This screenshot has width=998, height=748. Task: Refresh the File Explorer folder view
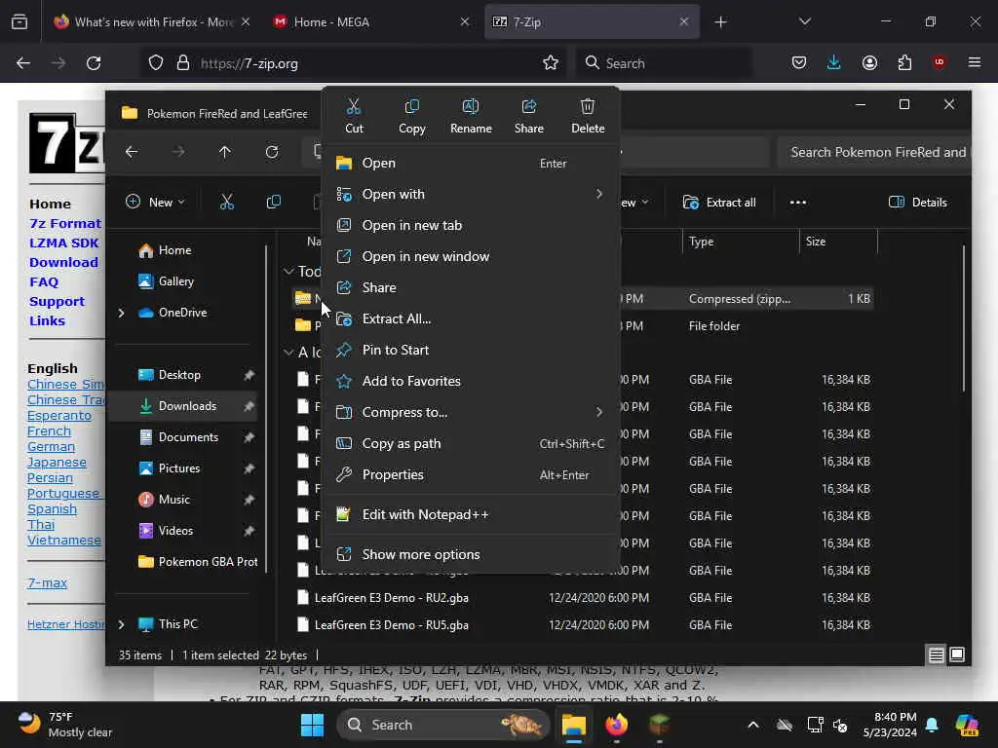click(272, 152)
